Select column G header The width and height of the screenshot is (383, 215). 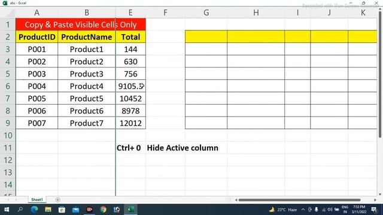tap(206, 13)
